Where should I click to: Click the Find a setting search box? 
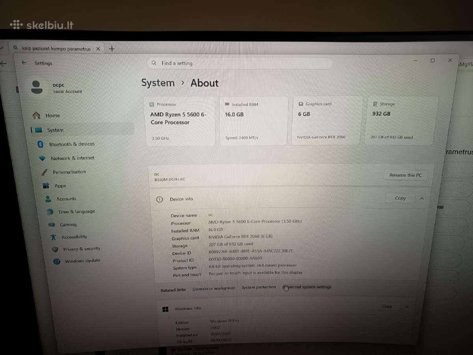(x=240, y=63)
